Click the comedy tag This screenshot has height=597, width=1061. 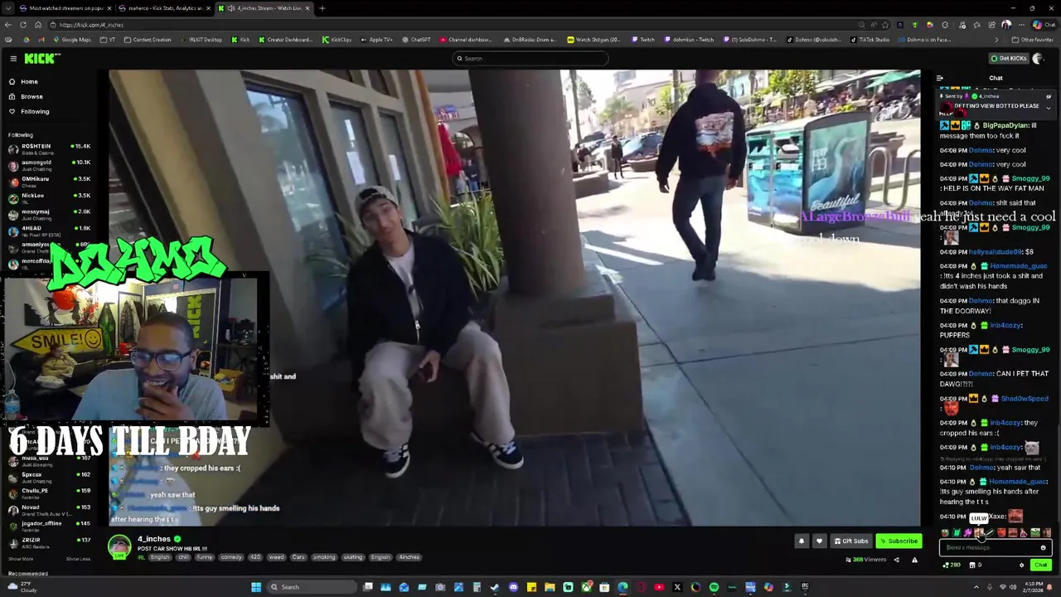[x=230, y=557]
